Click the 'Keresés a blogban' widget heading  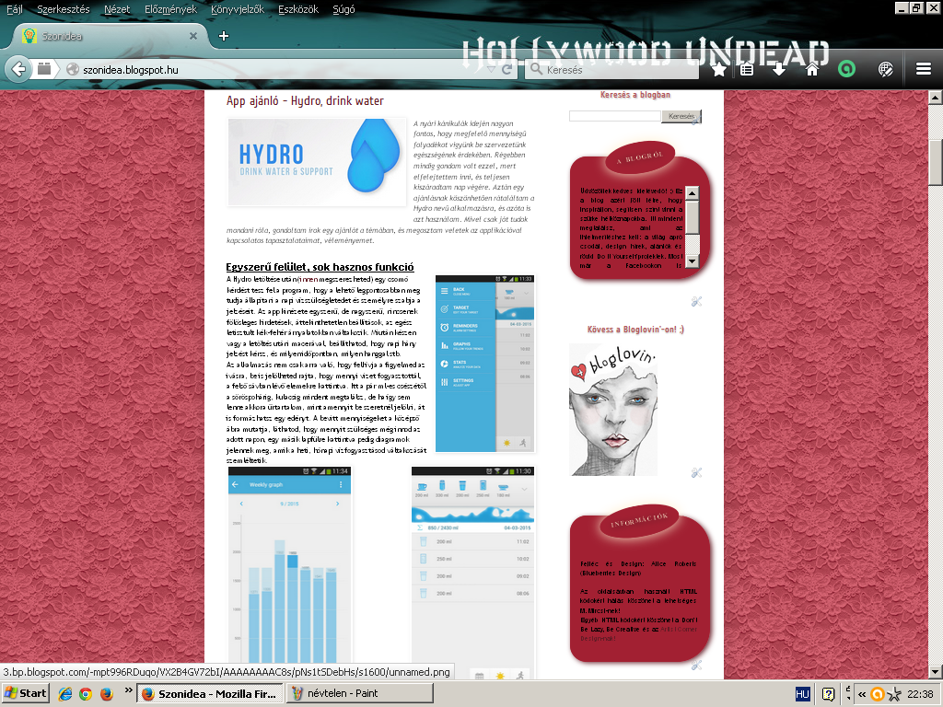(635, 95)
